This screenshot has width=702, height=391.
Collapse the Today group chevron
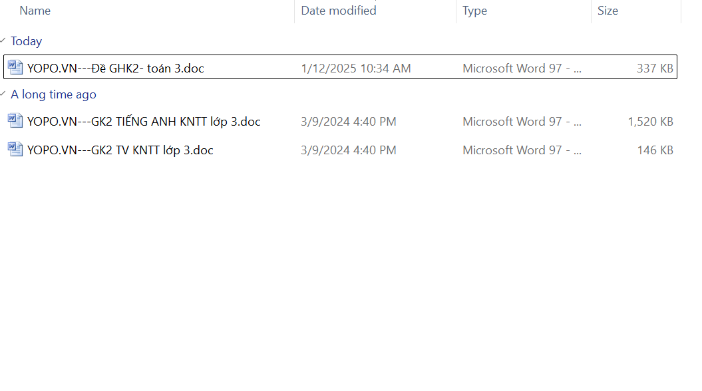tap(4, 41)
